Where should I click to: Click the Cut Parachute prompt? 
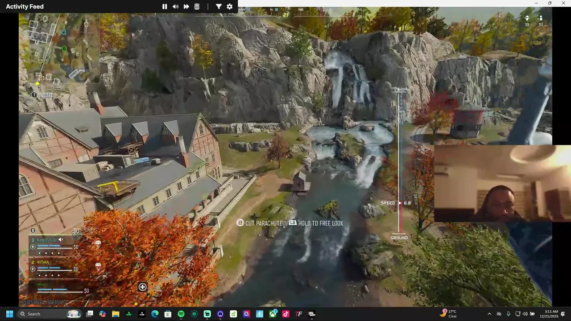(x=259, y=223)
